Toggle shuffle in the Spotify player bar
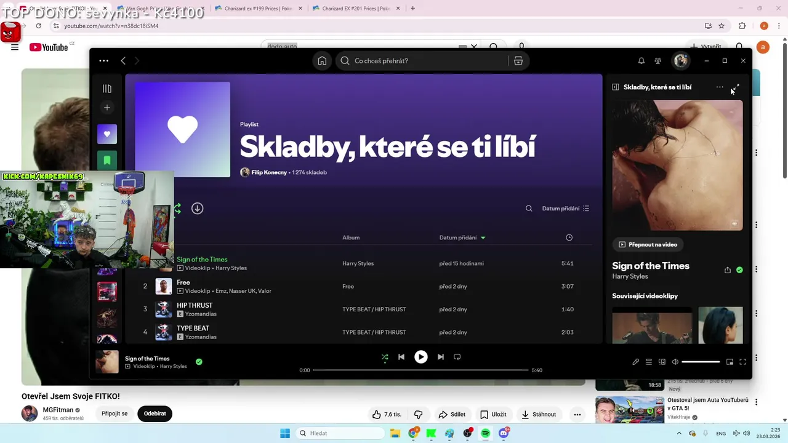This screenshot has height=443, width=788. (385, 357)
